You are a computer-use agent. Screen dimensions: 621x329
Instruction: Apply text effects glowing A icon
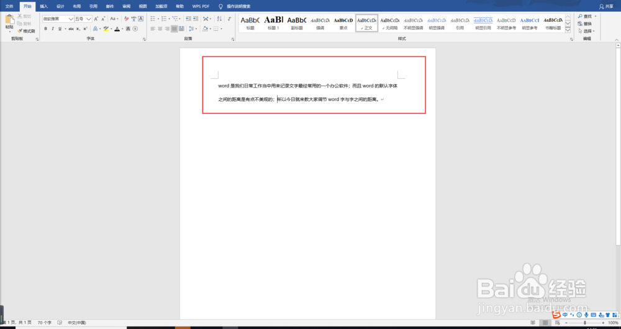coord(95,29)
